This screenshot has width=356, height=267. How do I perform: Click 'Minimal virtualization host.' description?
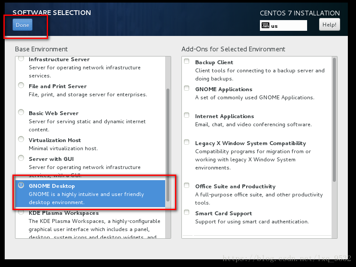pos(63,148)
